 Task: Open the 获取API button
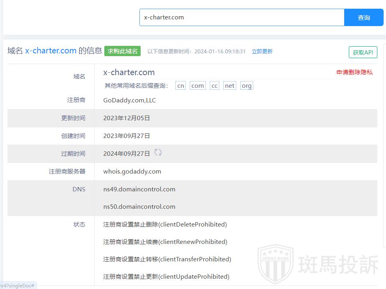click(363, 52)
